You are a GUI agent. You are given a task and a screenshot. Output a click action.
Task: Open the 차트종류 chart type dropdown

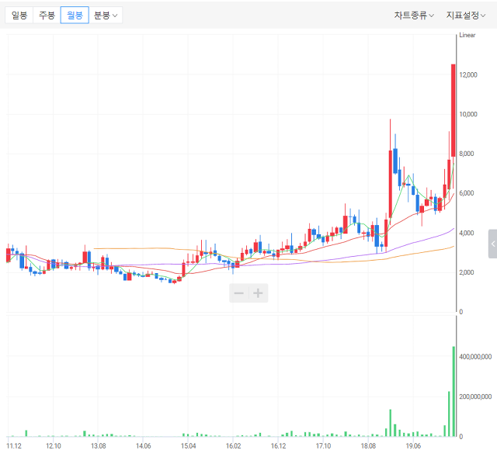[x=414, y=16]
